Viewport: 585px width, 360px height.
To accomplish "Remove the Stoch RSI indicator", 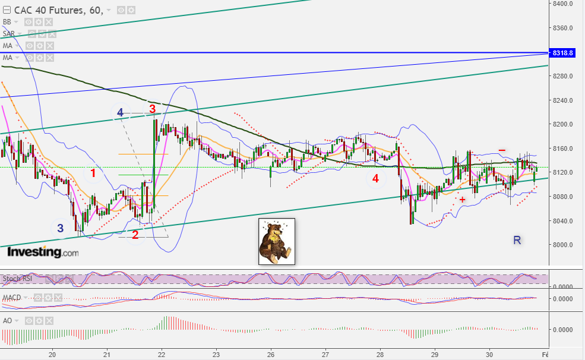I will tap(69, 278).
